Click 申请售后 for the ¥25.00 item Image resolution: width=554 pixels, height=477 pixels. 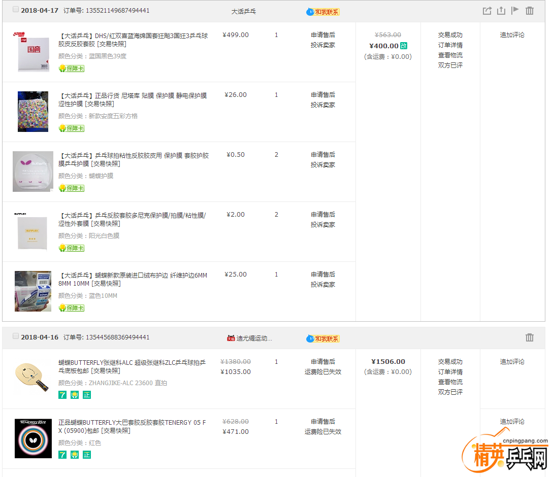[x=323, y=275]
